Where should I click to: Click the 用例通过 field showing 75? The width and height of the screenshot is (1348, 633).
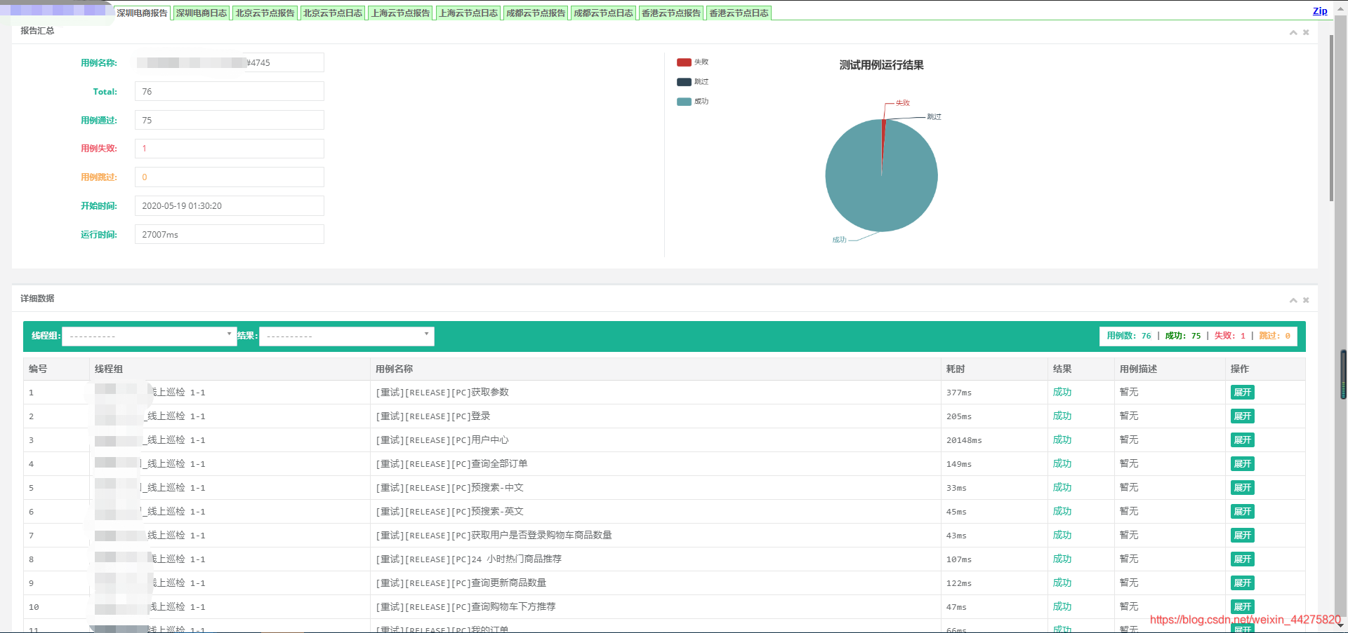pos(230,120)
